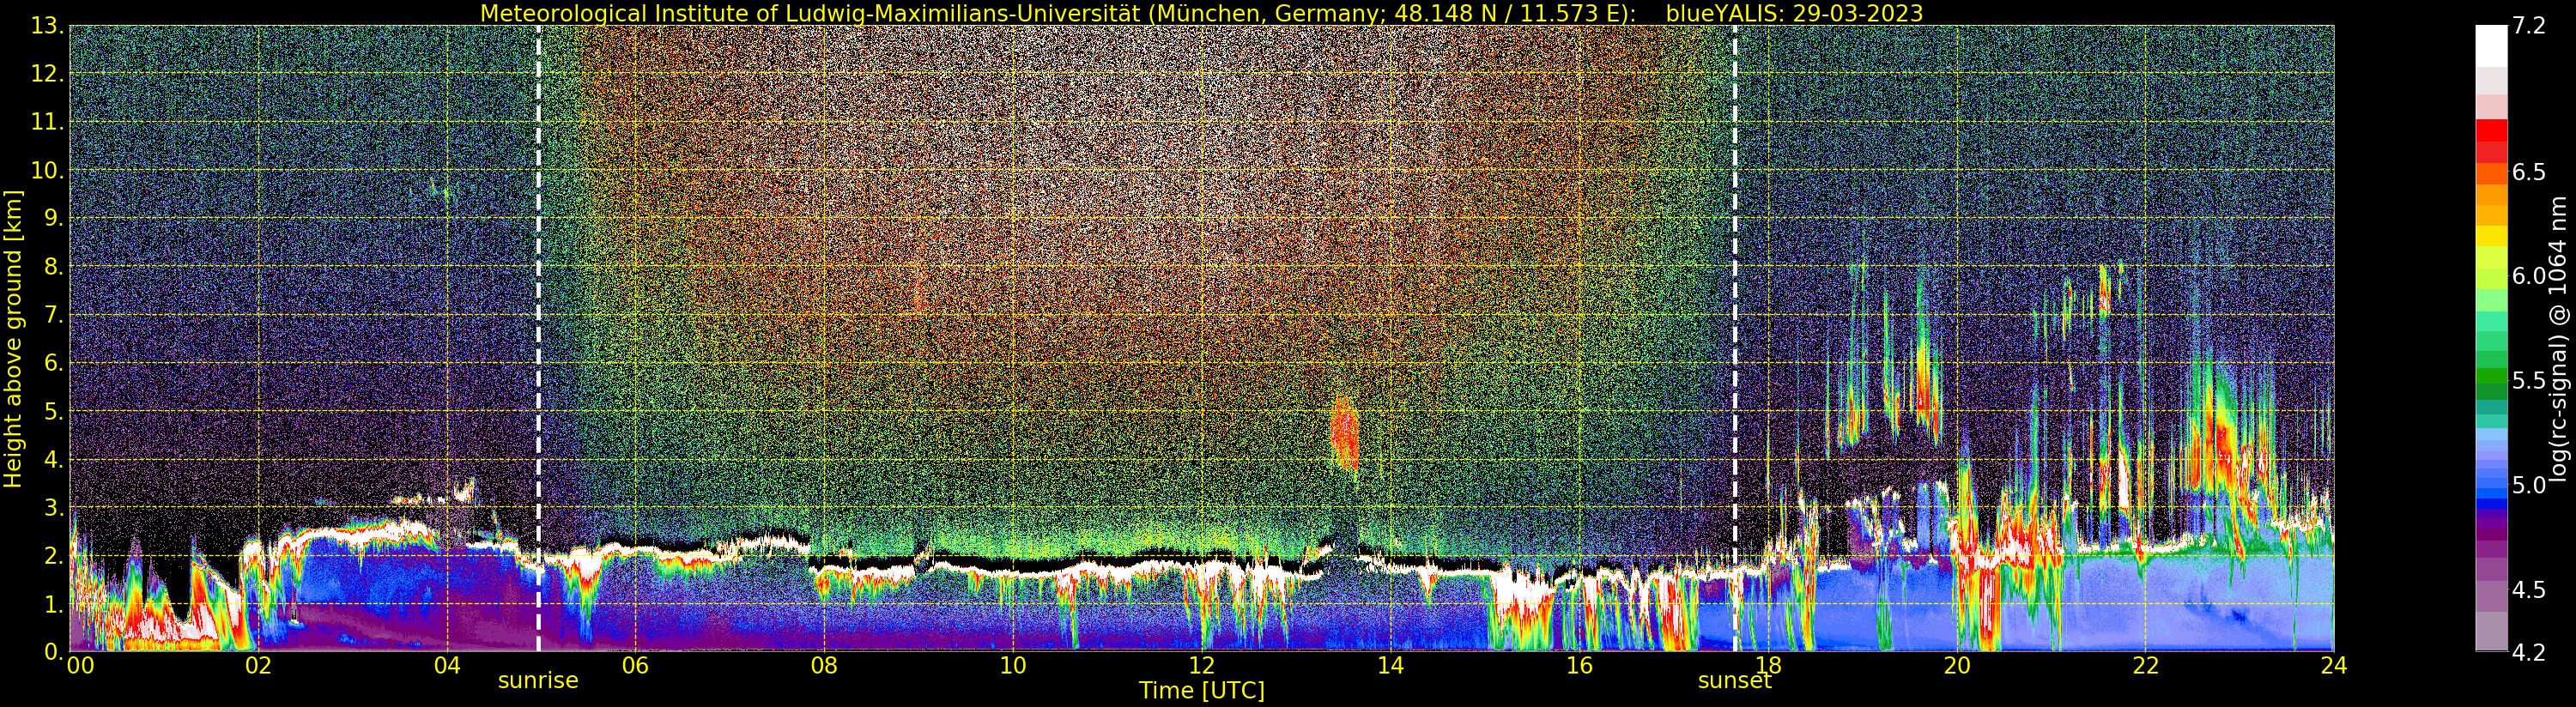2576x707 pixels.
Task: Click the 0. height axis tick label
Action: tap(53, 651)
